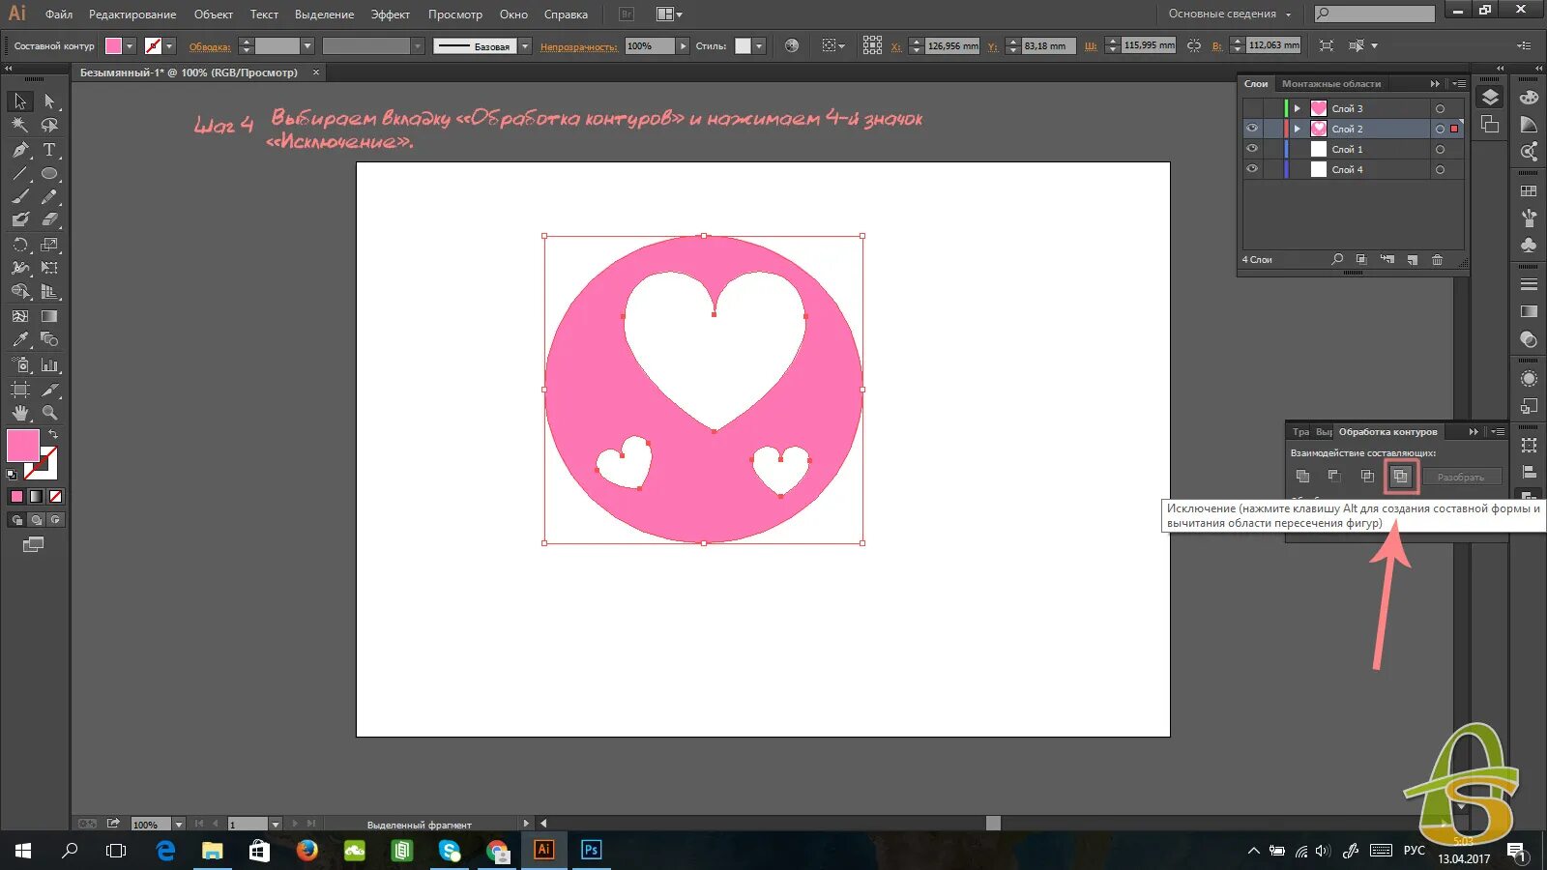Activate the Eyedropper tool
The height and width of the screenshot is (870, 1547).
(x=20, y=340)
